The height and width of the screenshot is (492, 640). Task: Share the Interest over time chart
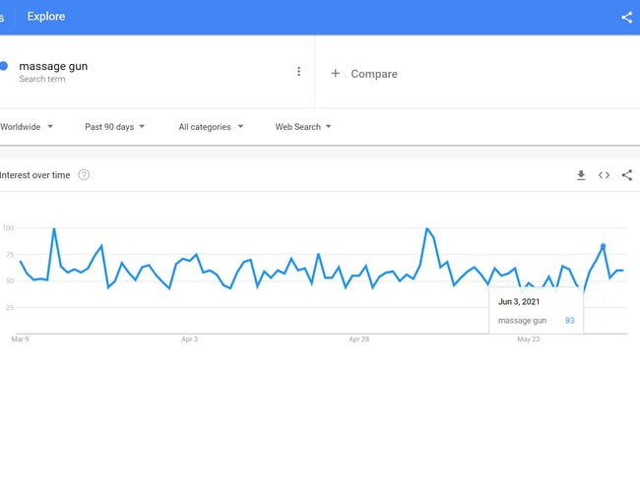[x=627, y=175]
